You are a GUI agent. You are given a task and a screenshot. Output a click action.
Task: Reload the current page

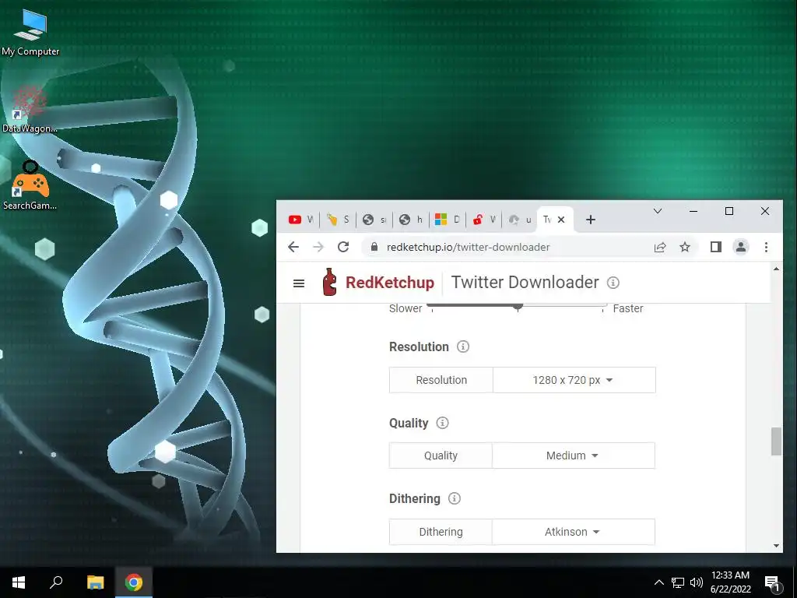[x=343, y=247]
